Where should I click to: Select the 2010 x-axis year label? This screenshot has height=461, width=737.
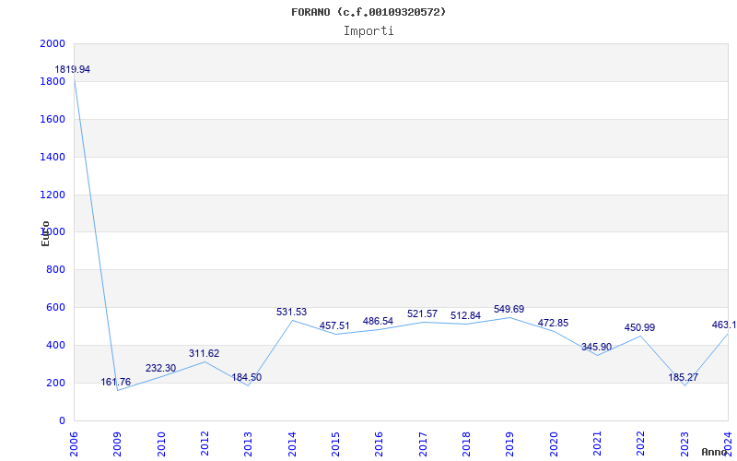click(x=161, y=444)
